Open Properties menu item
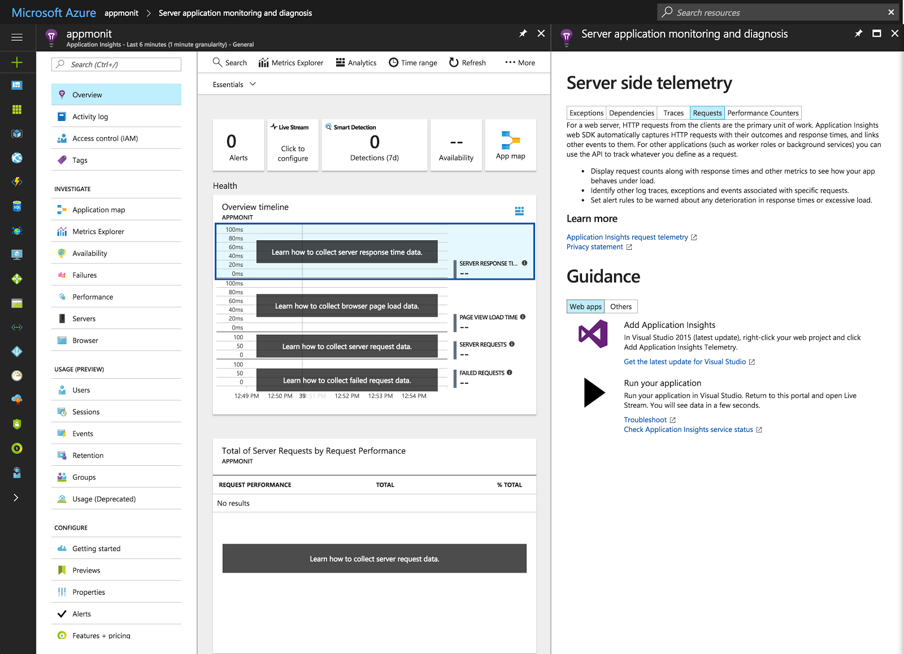 point(116,592)
